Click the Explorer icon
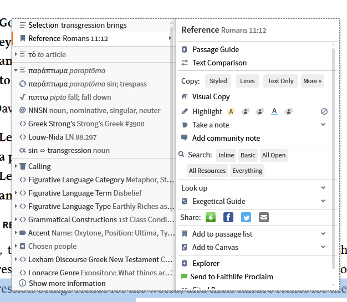The width and height of the screenshot is (347, 302). pos(185,263)
